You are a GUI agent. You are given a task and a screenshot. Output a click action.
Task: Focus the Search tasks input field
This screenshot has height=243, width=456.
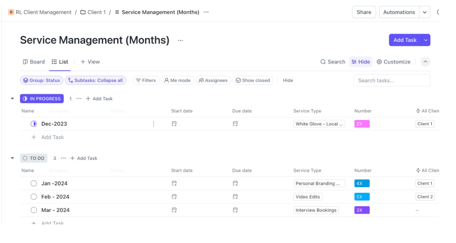tap(391, 80)
